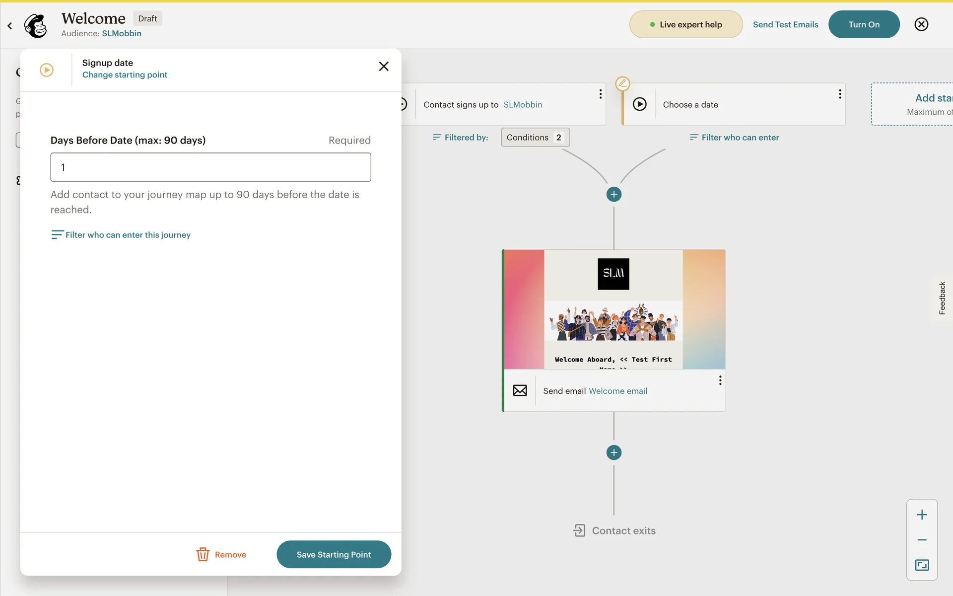The height and width of the screenshot is (596, 953).
Task: Add step below the Welcome email
Action: pyautogui.click(x=613, y=452)
